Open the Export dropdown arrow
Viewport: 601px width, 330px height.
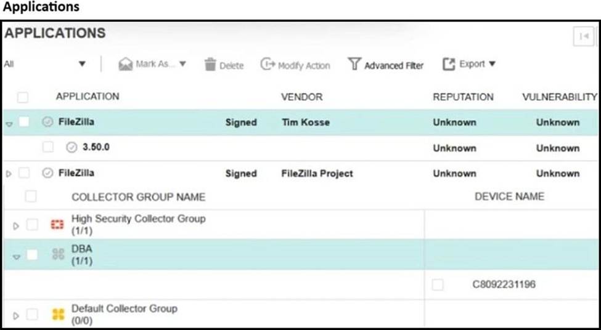coord(493,64)
